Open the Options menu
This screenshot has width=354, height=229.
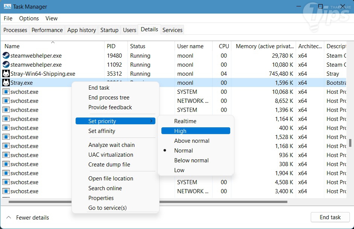click(29, 18)
